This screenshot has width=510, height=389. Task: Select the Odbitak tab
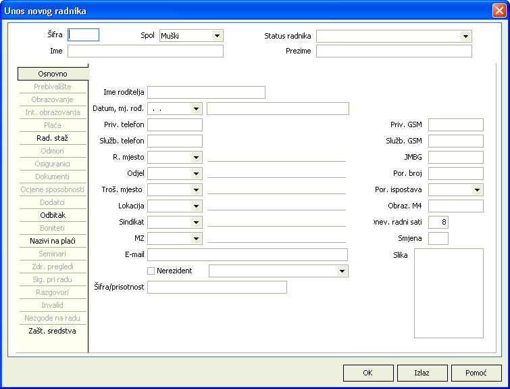(x=52, y=215)
